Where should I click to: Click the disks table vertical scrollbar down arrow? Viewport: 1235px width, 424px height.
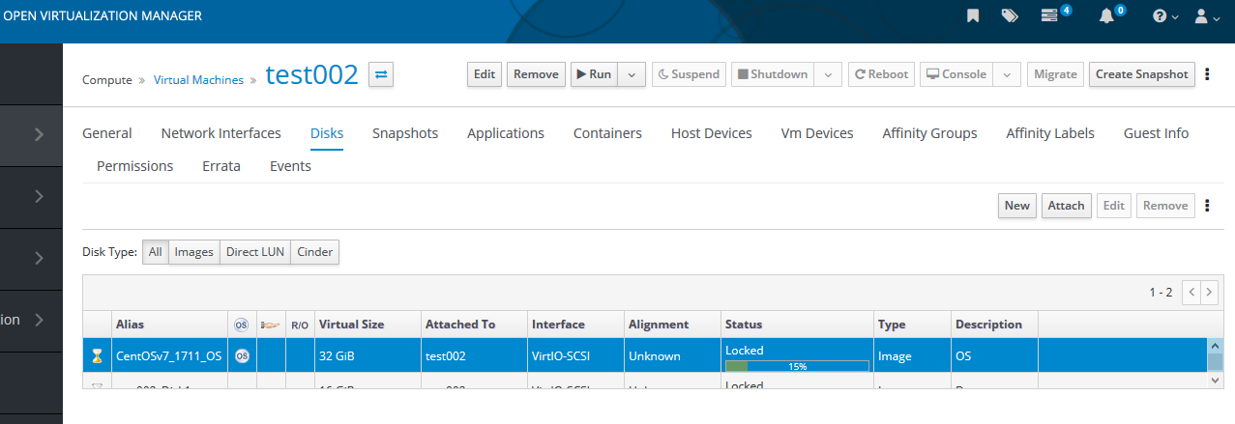[1215, 381]
